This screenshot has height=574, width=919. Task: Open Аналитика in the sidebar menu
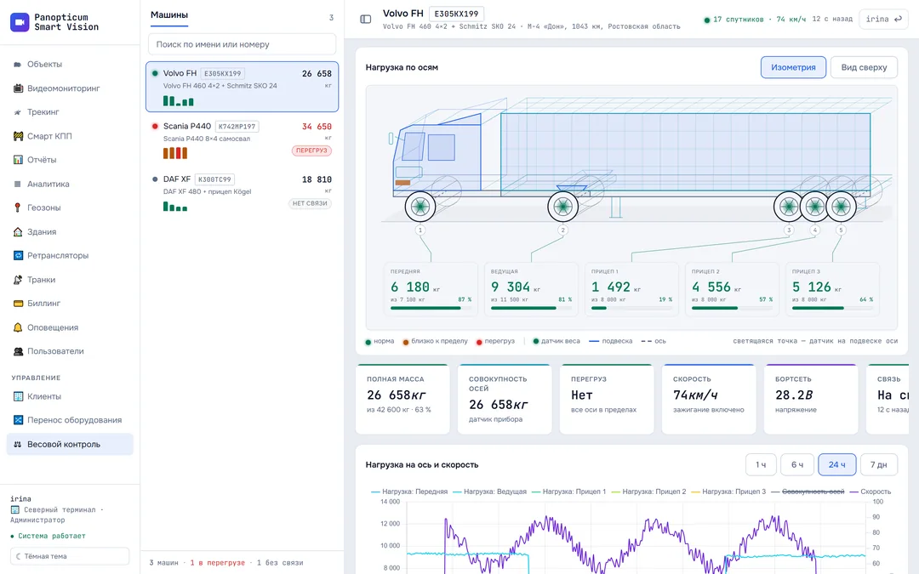[70, 184]
